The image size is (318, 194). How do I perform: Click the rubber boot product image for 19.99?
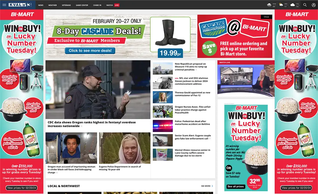click(170, 33)
